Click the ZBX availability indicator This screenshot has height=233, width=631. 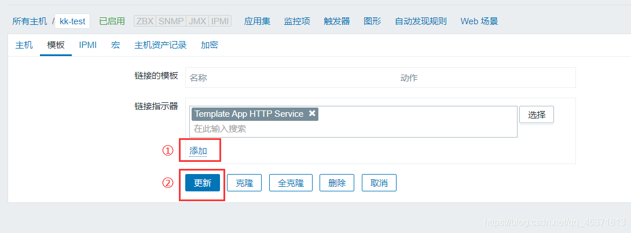[144, 21]
